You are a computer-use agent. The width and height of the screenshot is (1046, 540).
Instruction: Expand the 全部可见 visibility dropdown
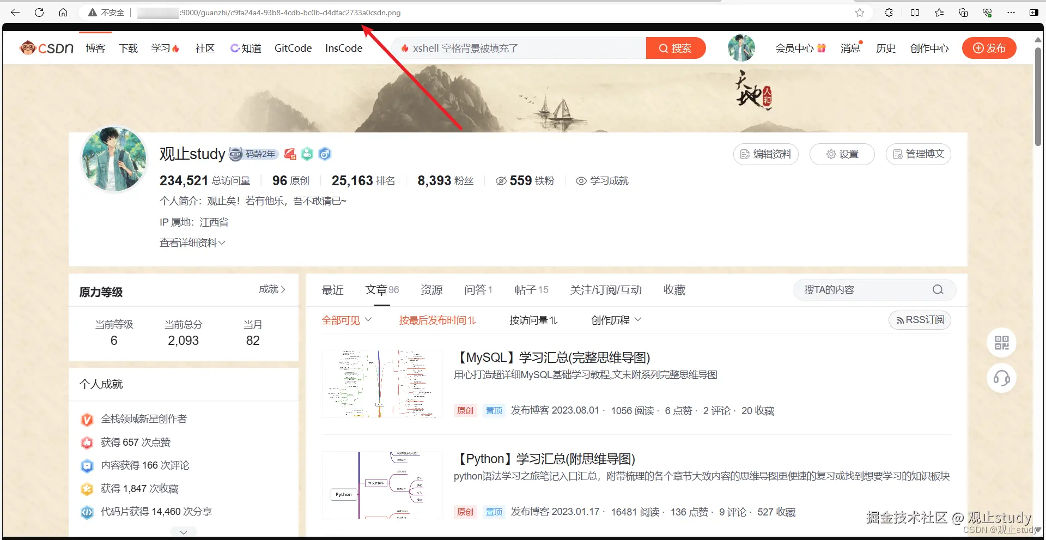point(346,320)
